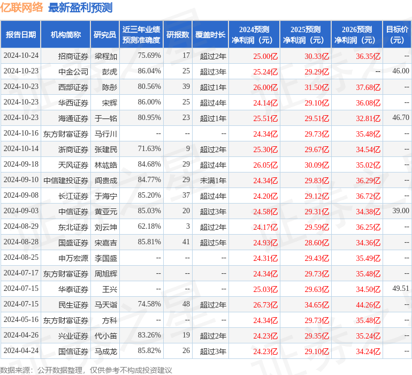
Task: Click researcher name 梁程加
Action: (x=106, y=56)
